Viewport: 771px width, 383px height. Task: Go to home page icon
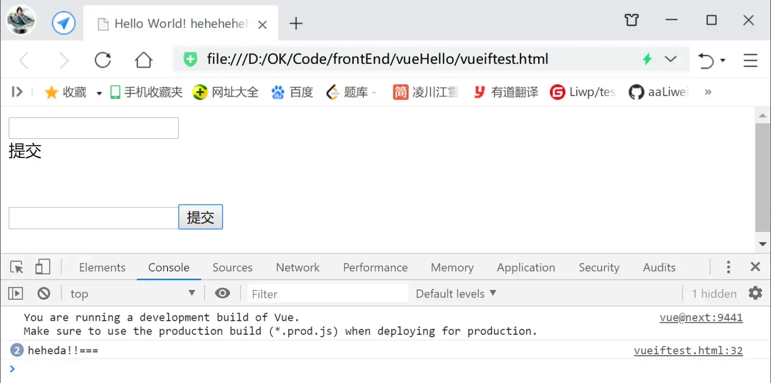[x=143, y=60]
